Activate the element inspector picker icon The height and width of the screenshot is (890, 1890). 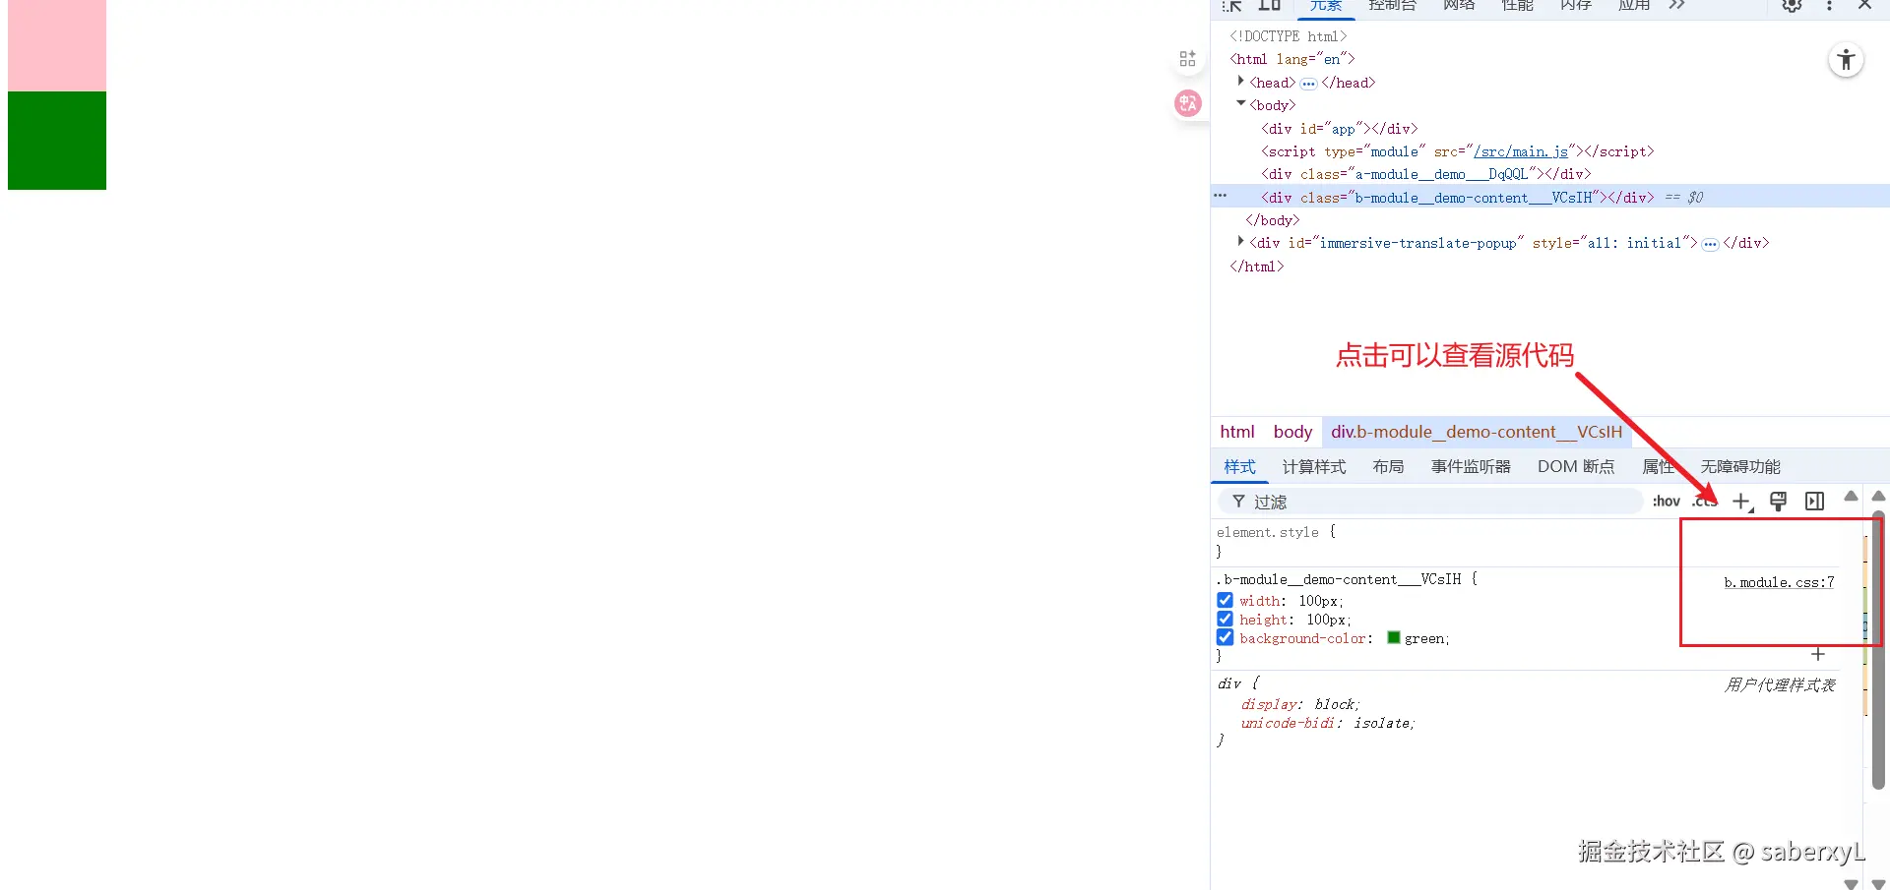1231,6
